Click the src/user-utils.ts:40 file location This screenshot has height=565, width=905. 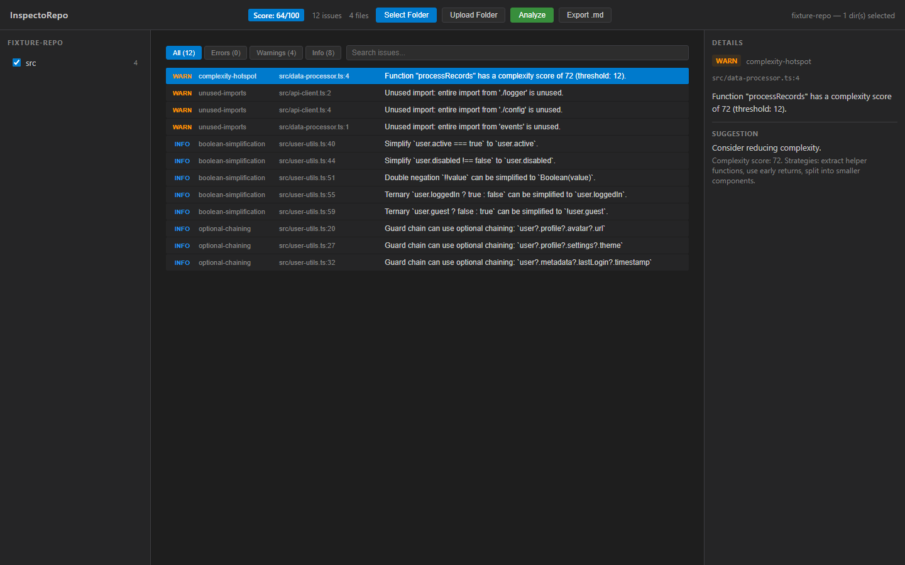(307, 144)
